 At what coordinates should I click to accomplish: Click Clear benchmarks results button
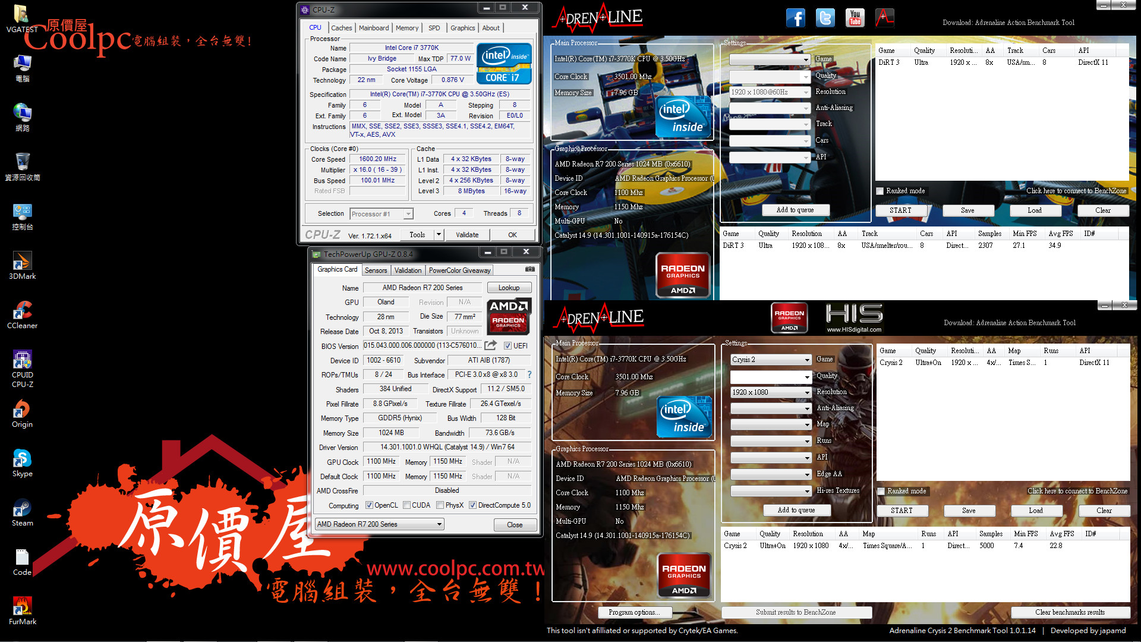point(1070,612)
